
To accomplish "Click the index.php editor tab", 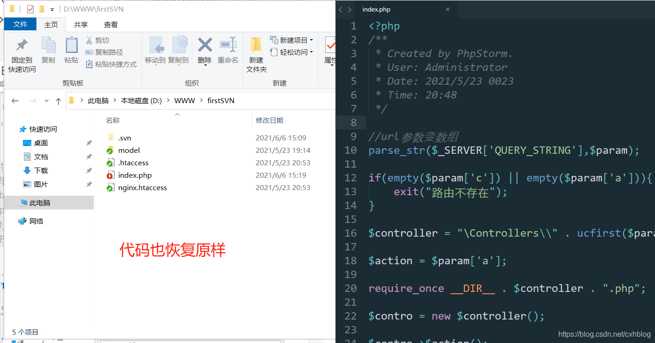I will tap(376, 9).
